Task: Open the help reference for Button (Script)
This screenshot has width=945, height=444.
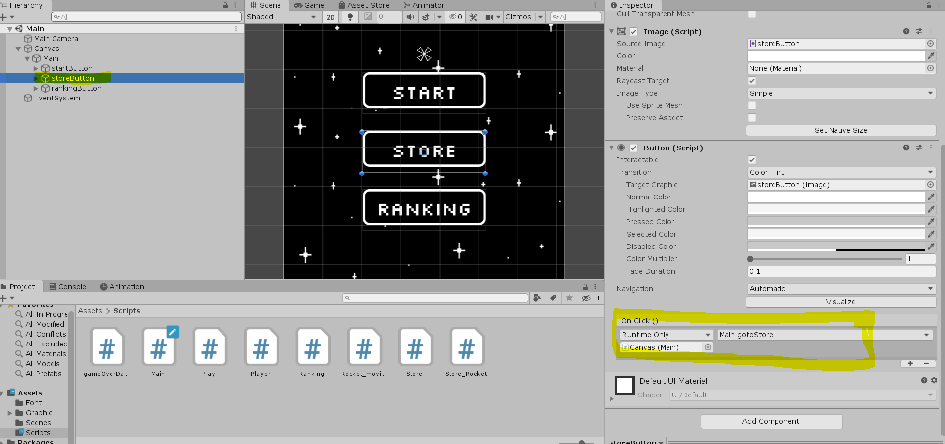Action: point(906,148)
